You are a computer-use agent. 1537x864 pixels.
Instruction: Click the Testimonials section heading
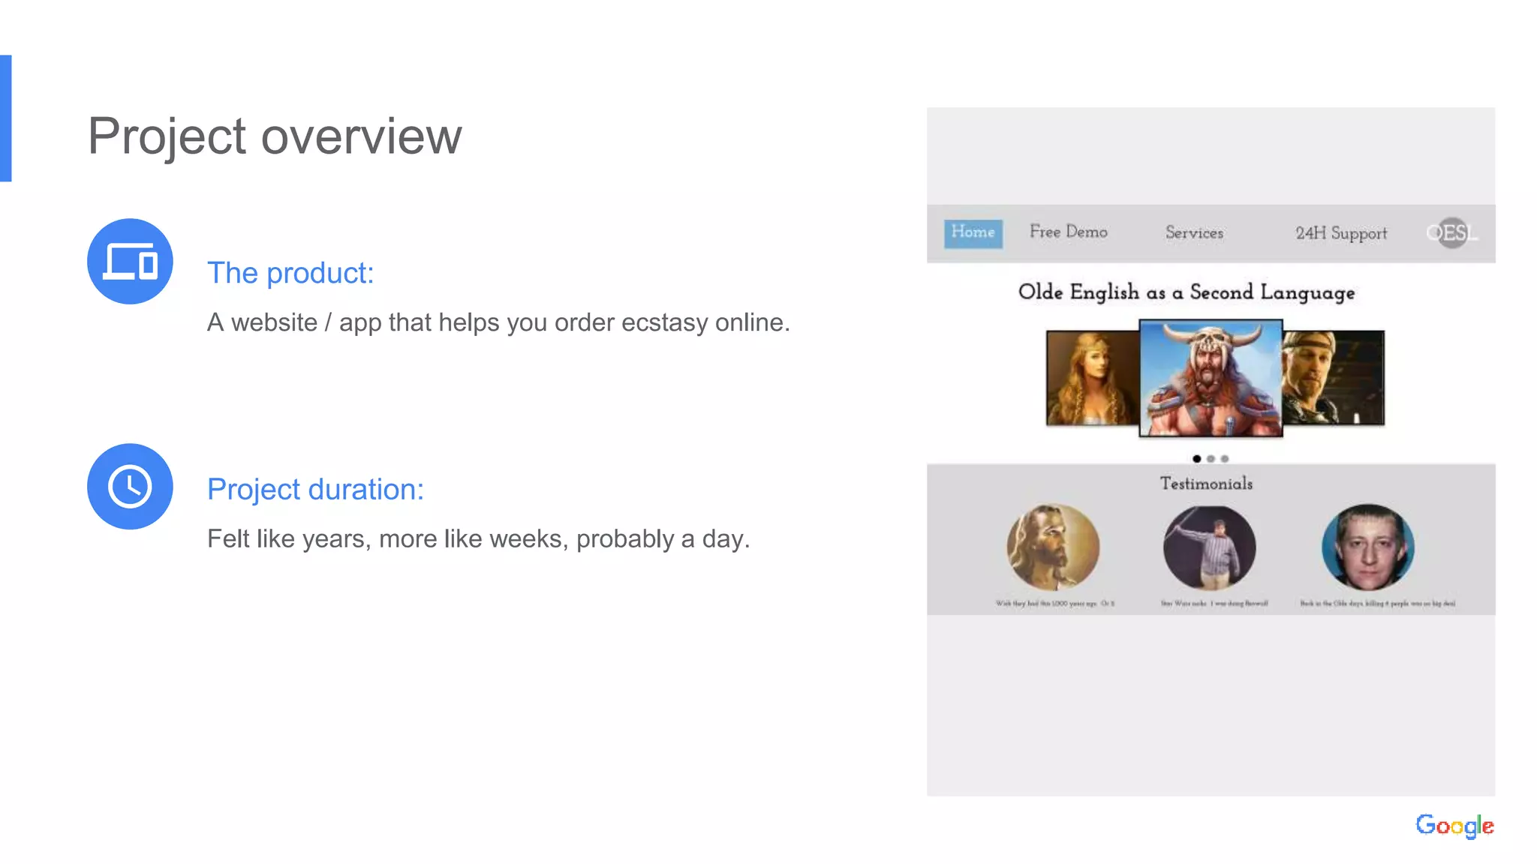pos(1206,484)
